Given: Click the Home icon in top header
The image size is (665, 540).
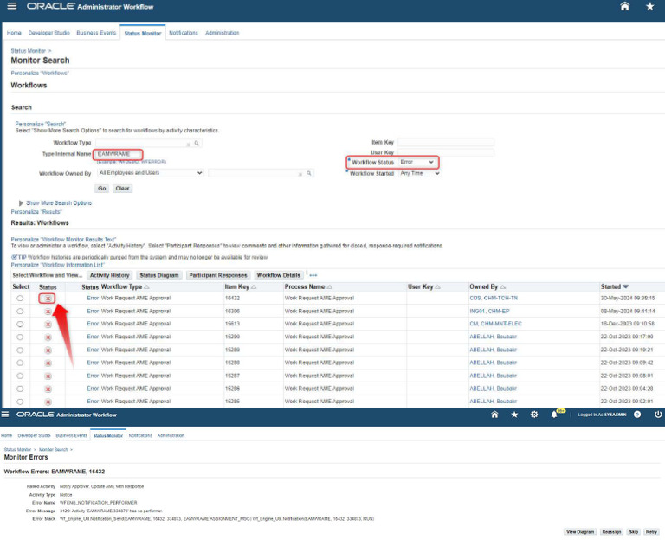Looking at the screenshot, I should point(624,6).
